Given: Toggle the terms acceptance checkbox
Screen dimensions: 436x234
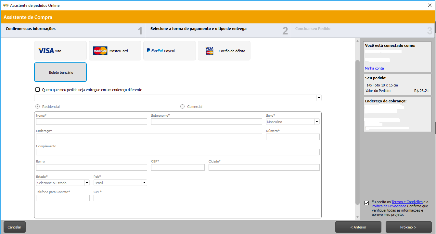Looking at the screenshot, I should [x=367, y=203].
